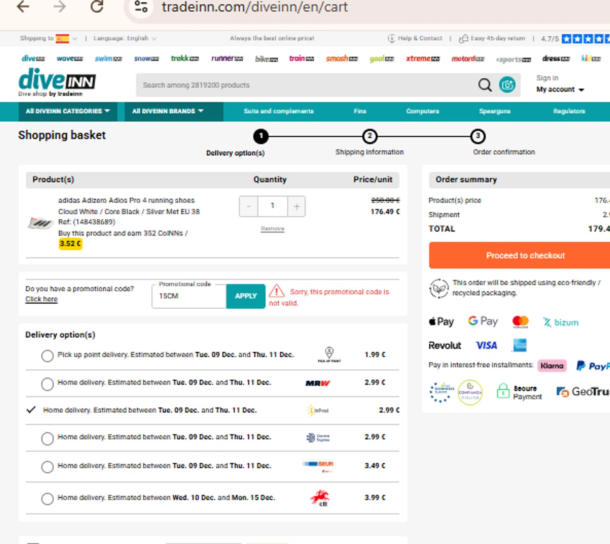The width and height of the screenshot is (610, 544).
Task: Click the Help & Contact icon link
Action: [x=415, y=38]
